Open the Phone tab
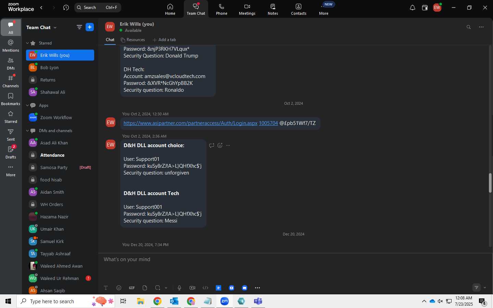 click(x=222, y=9)
